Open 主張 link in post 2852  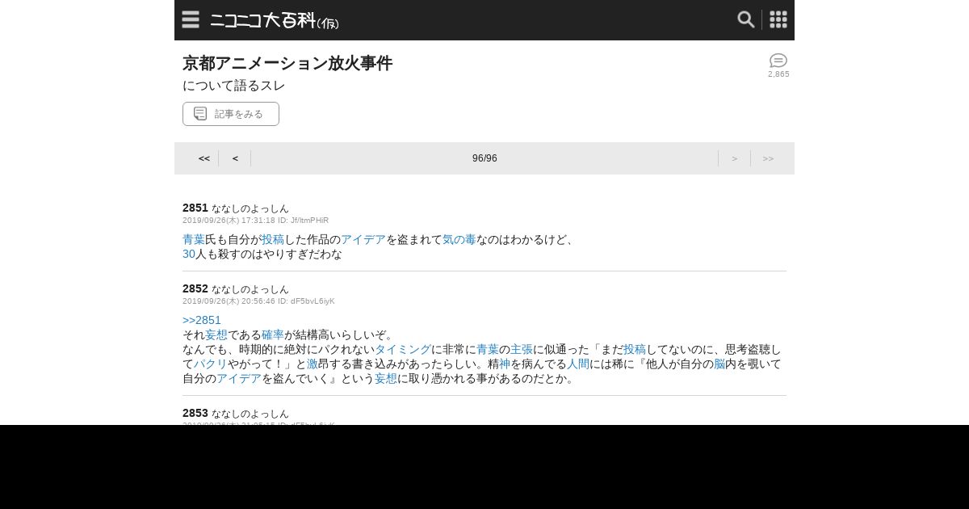pos(522,349)
